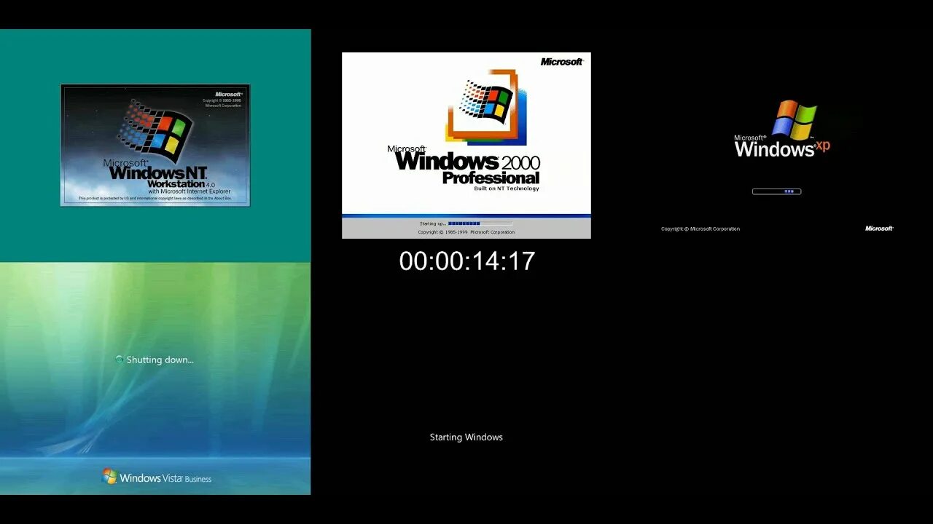Click the 'Starting Windows' text

[x=466, y=437]
